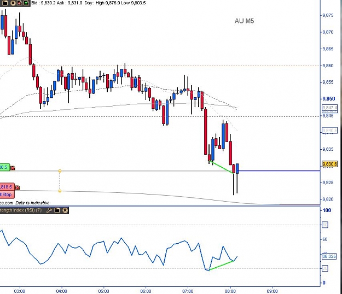Click the green up-arrow icon in the top toolbar
The width and height of the screenshot is (342, 294).
click(x=26, y=3)
